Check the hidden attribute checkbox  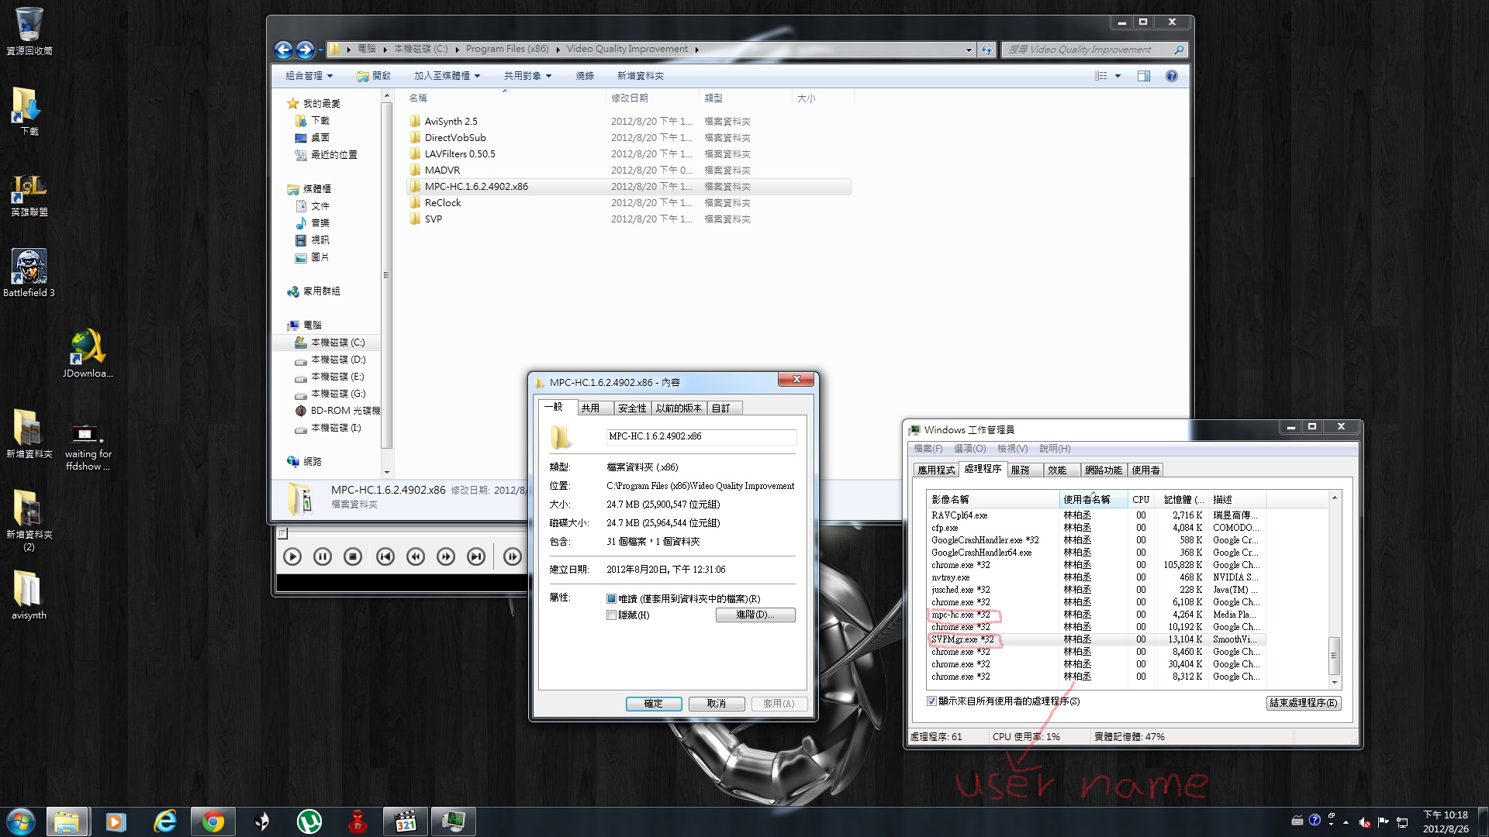point(611,615)
